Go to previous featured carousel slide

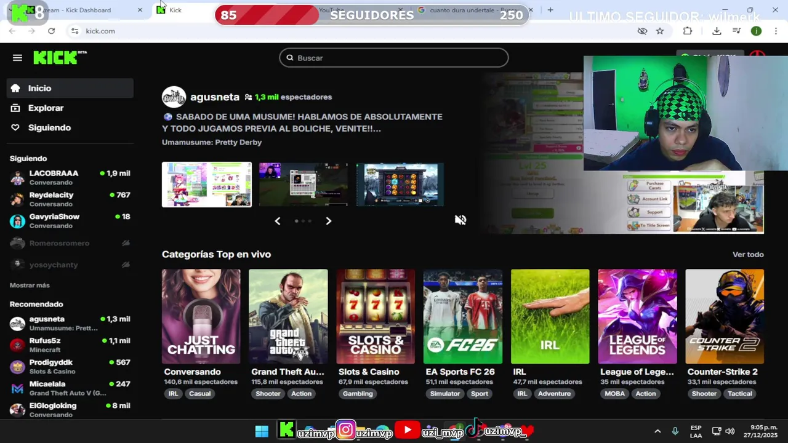[277, 221]
